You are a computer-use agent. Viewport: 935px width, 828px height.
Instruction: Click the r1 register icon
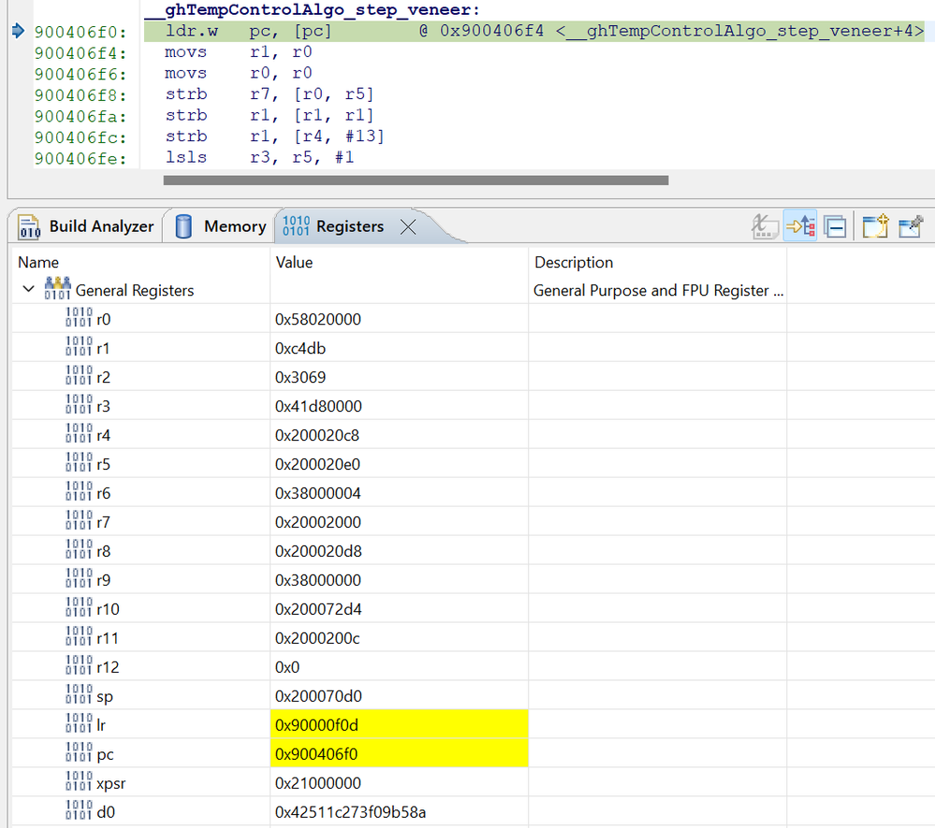click(79, 347)
